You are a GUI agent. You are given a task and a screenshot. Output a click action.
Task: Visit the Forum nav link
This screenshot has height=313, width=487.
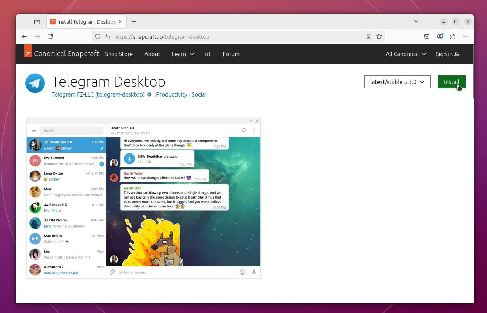pos(231,54)
